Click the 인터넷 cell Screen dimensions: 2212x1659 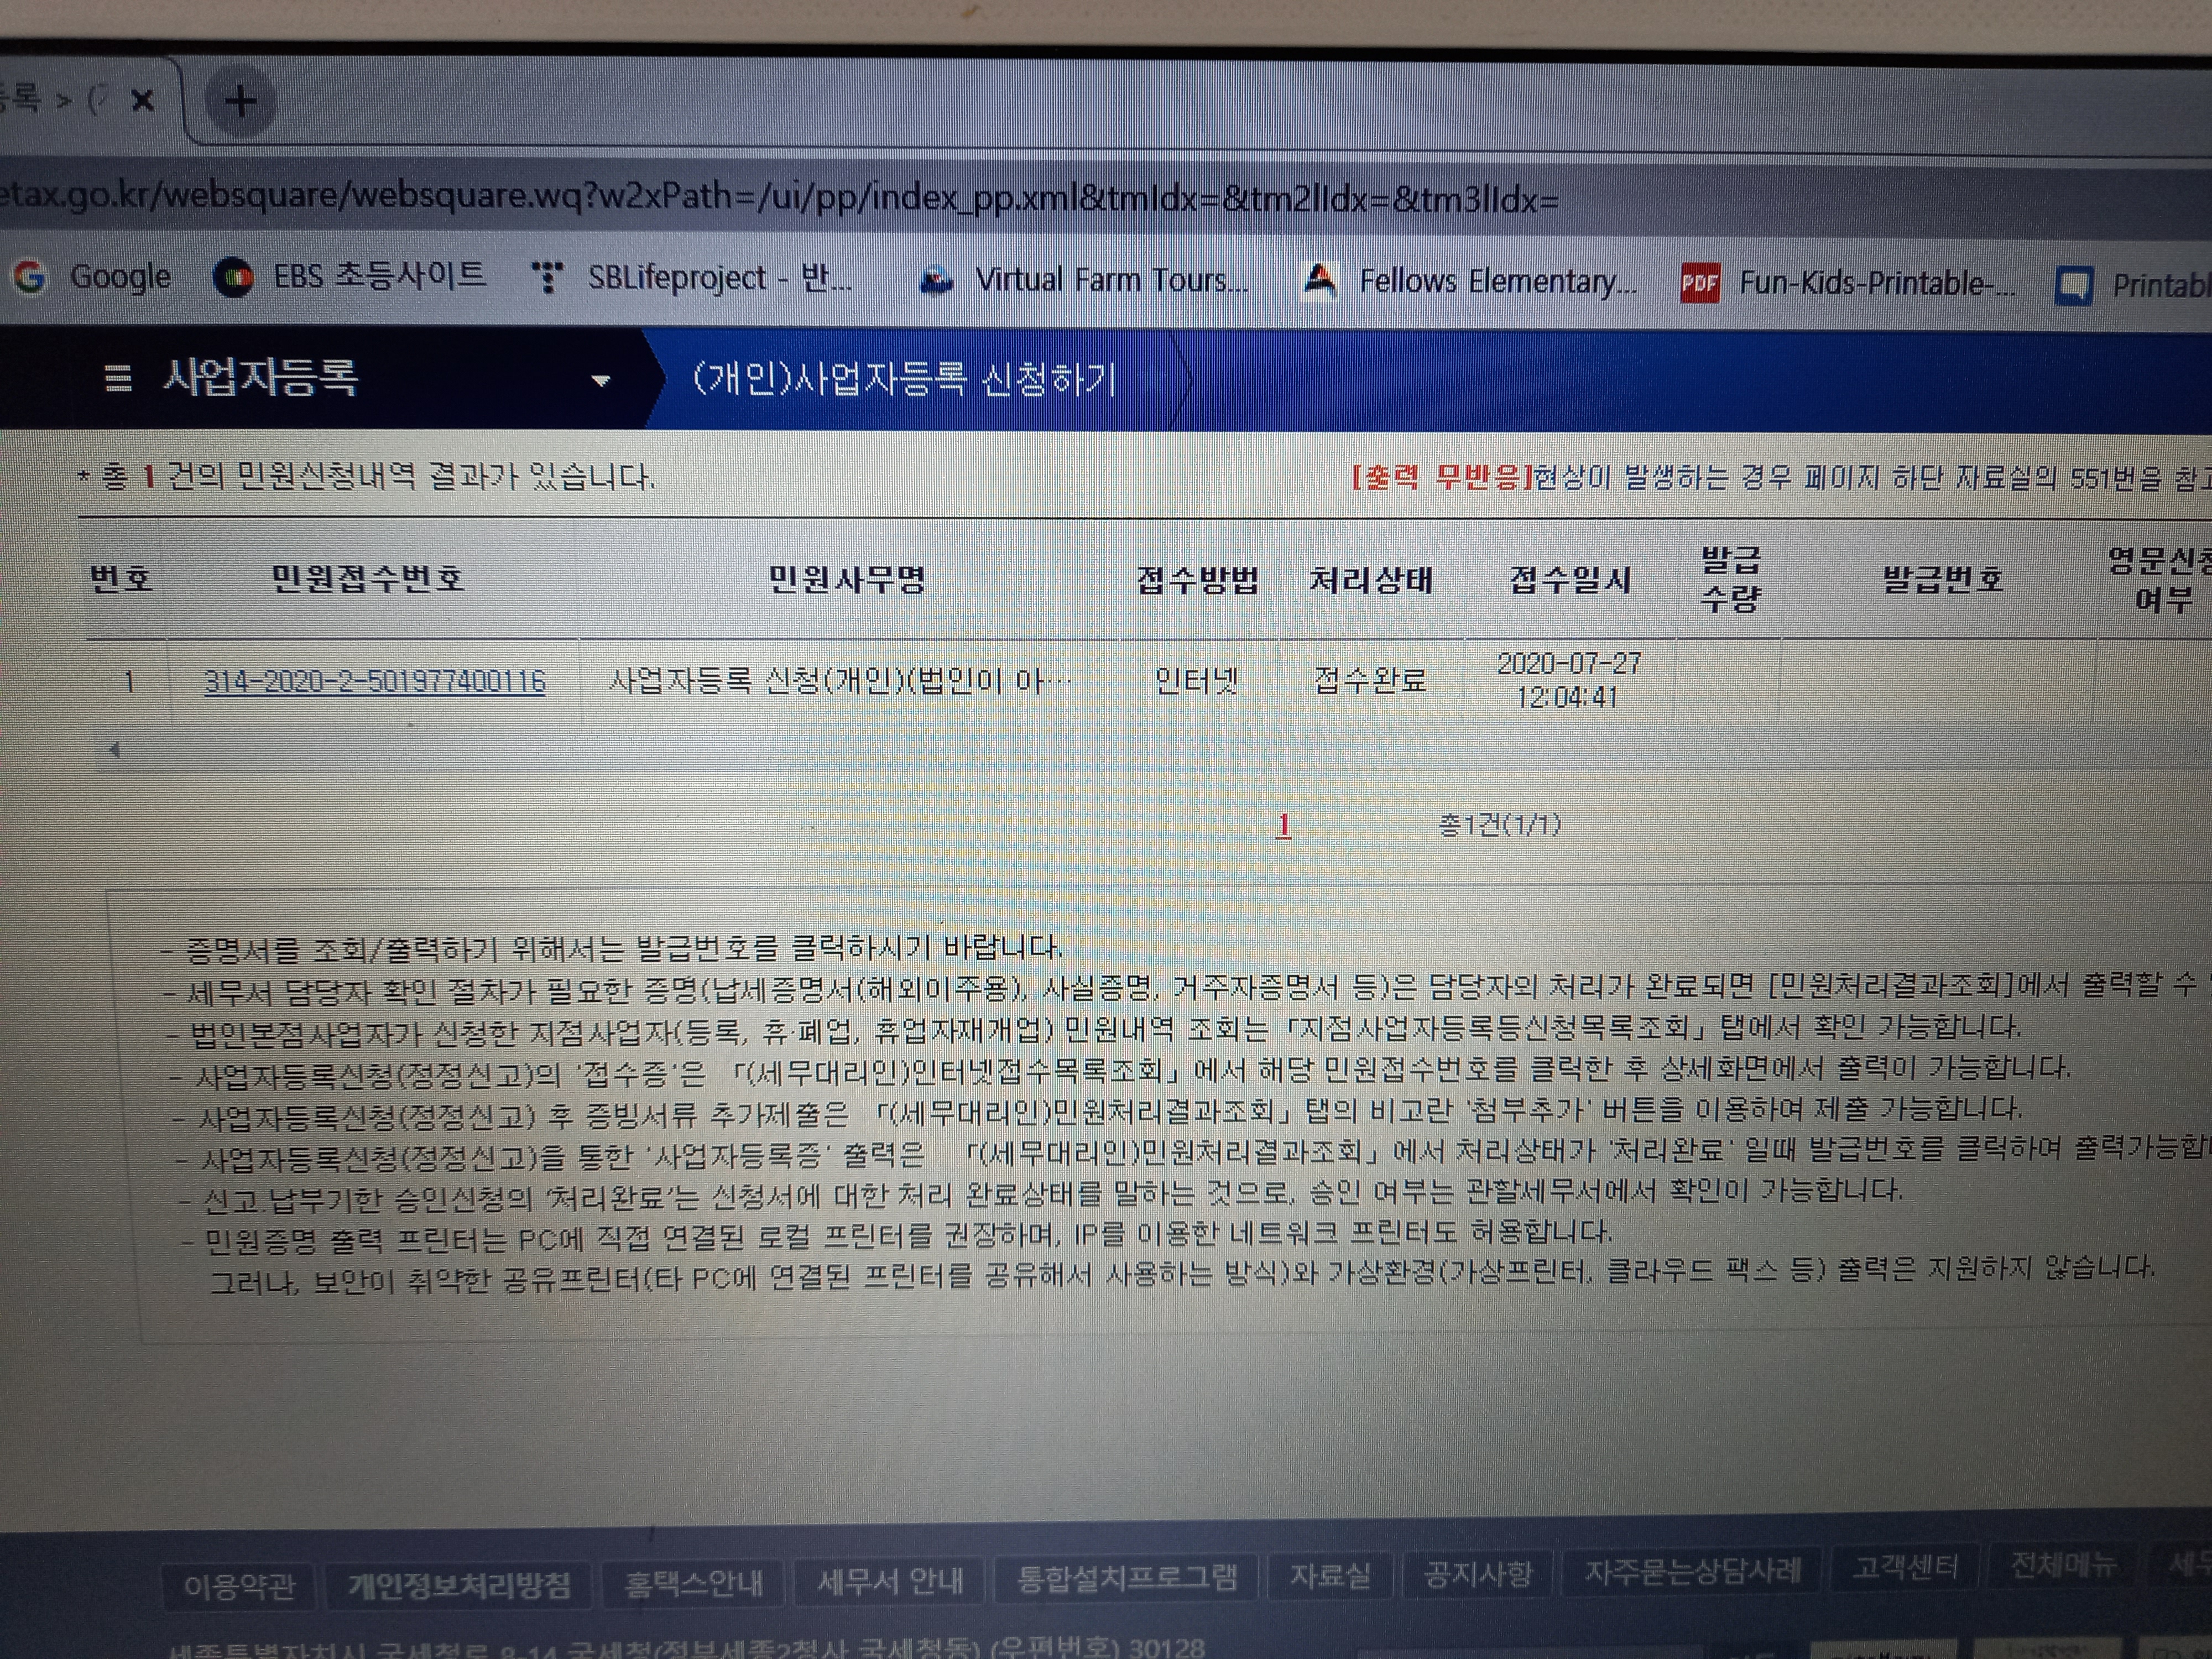(1196, 681)
